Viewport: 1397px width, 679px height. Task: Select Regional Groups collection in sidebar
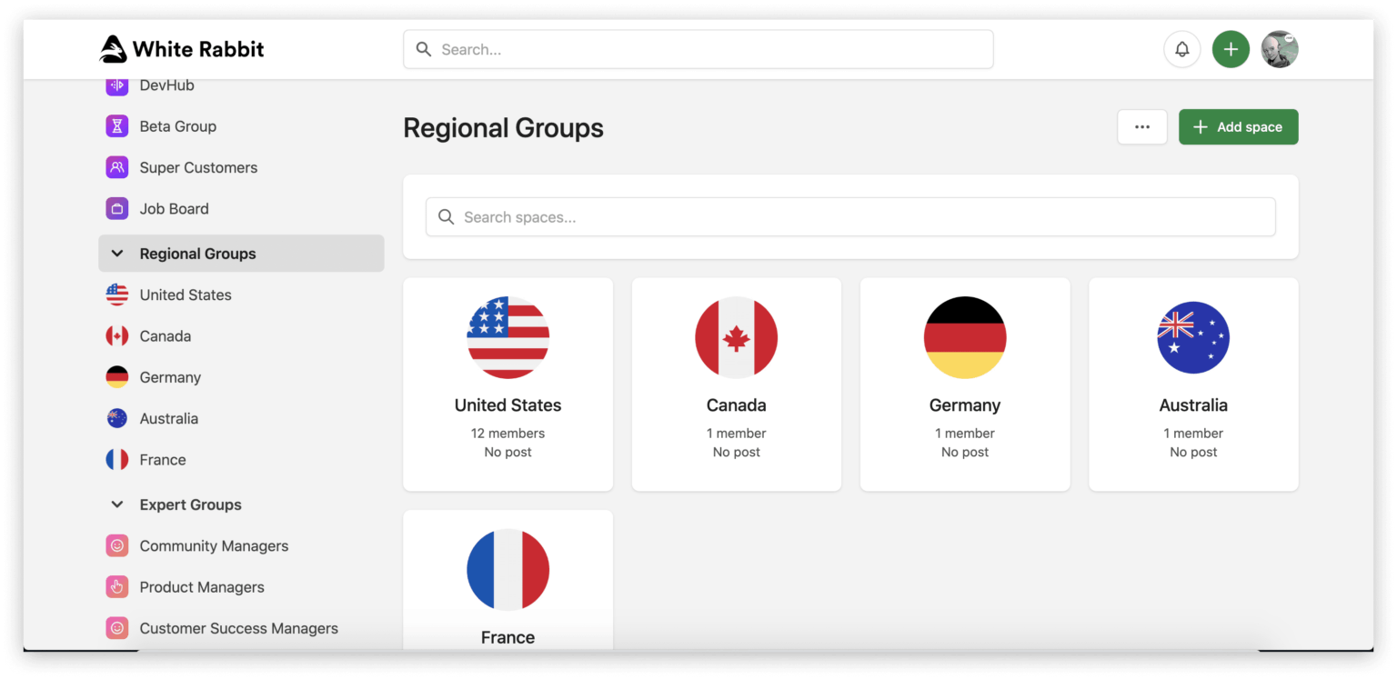tap(241, 254)
